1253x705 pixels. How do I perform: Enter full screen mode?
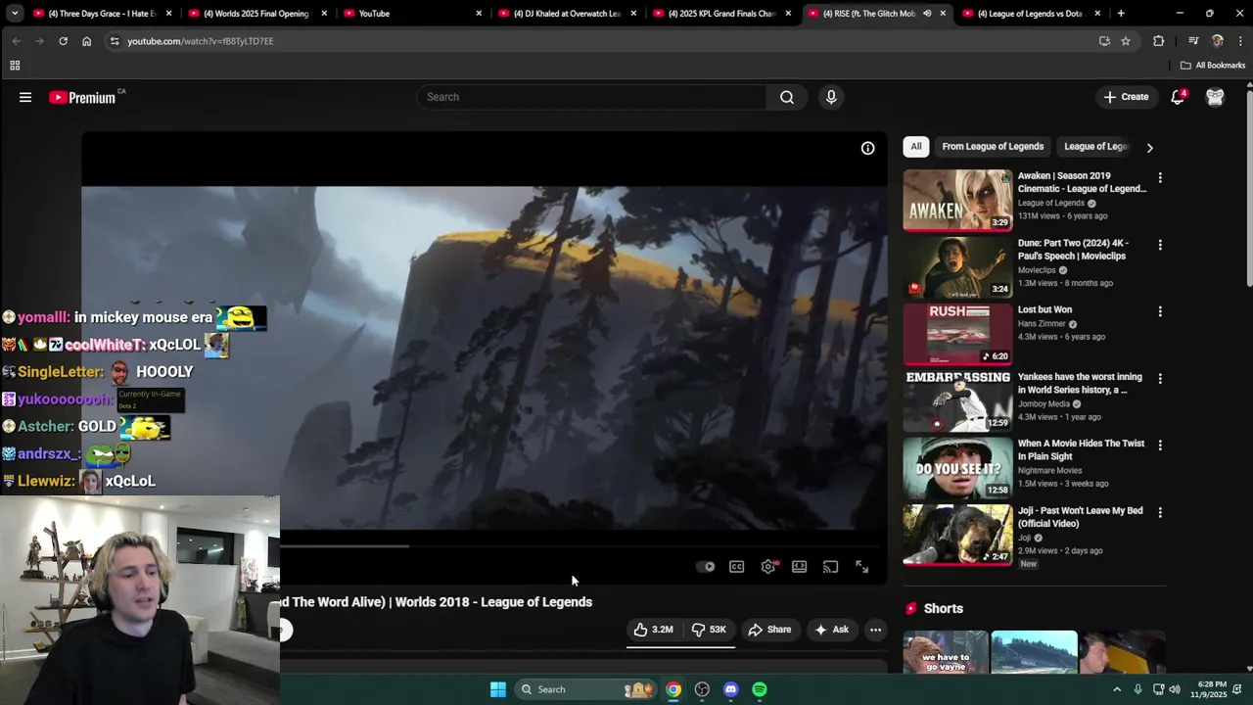click(x=862, y=567)
